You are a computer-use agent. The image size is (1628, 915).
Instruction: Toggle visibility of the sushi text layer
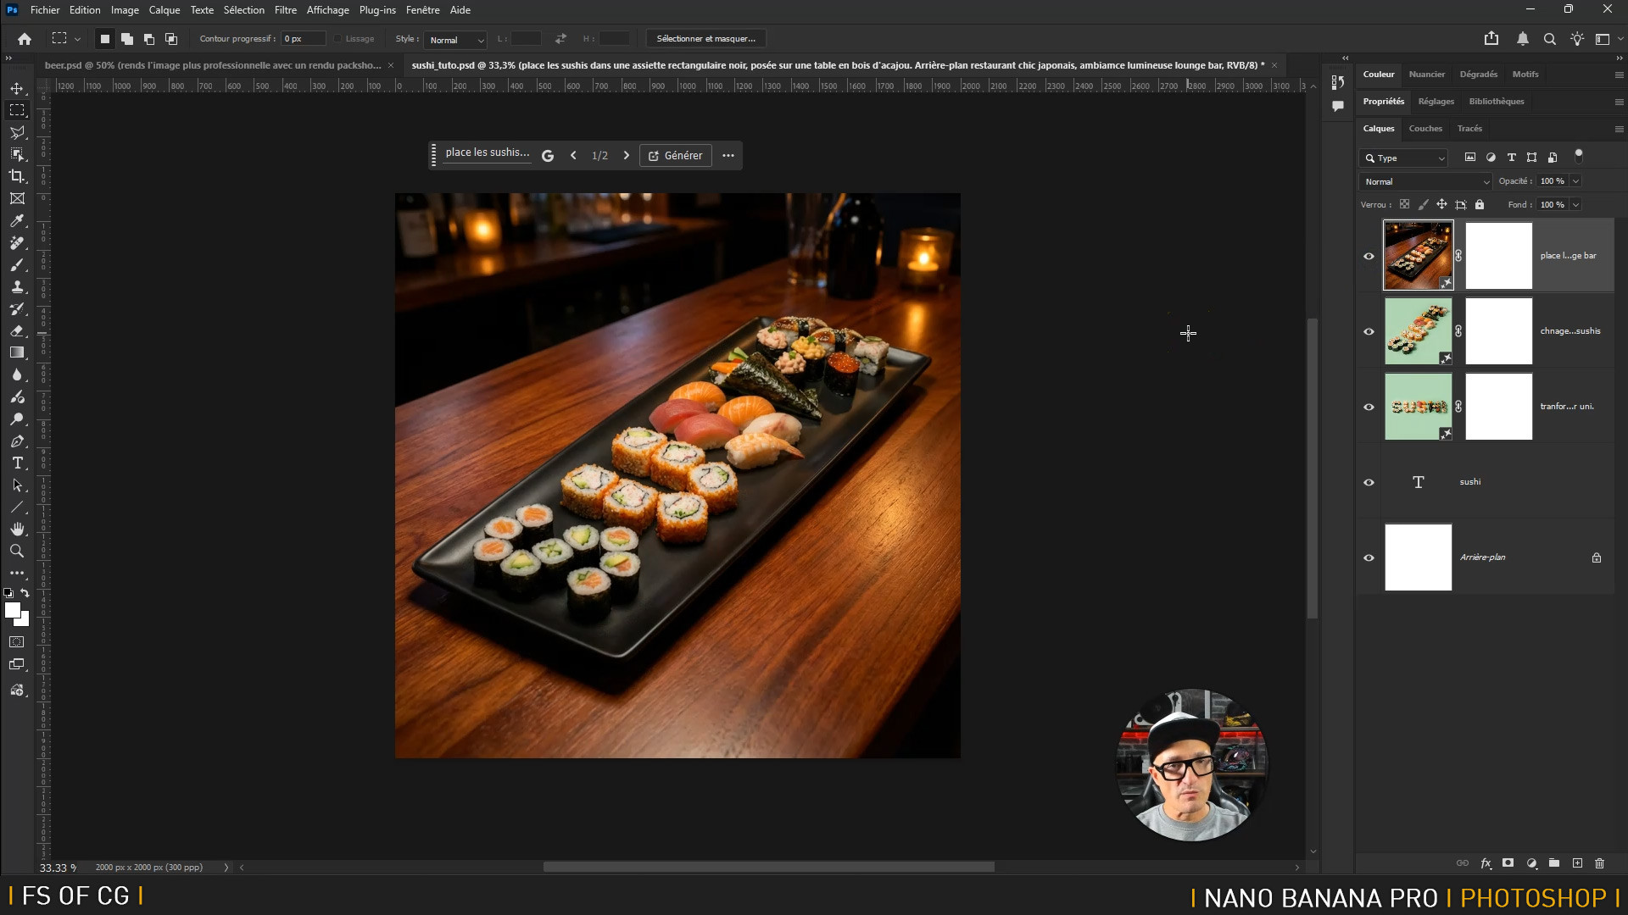pos(1369,482)
